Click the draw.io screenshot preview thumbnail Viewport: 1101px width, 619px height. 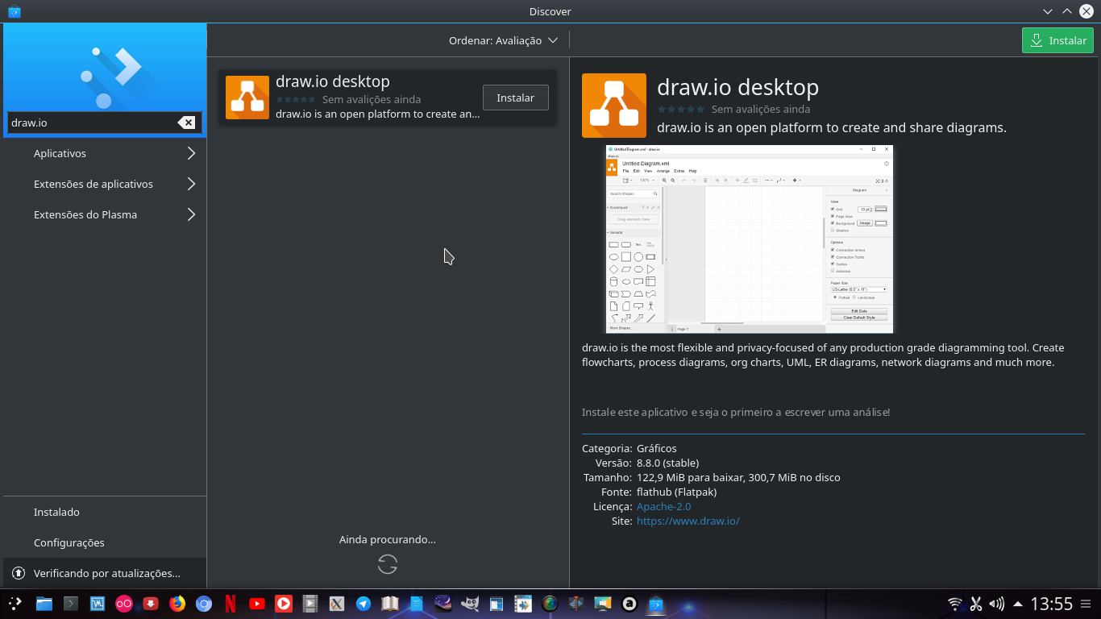pos(750,239)
